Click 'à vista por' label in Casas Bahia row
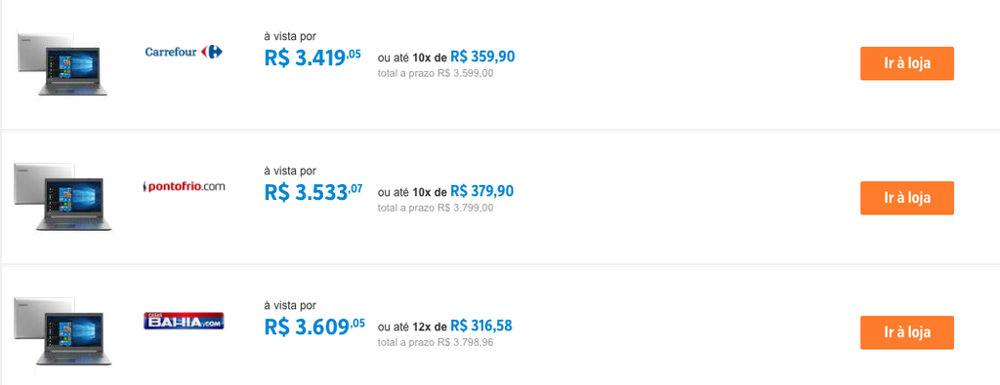The image size is (1000, 385). (290, 305)
